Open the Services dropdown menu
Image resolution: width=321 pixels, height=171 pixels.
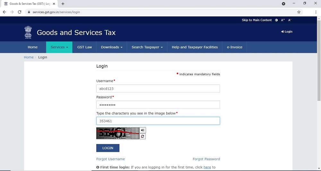pyautogui.click(x=59, y=47)
